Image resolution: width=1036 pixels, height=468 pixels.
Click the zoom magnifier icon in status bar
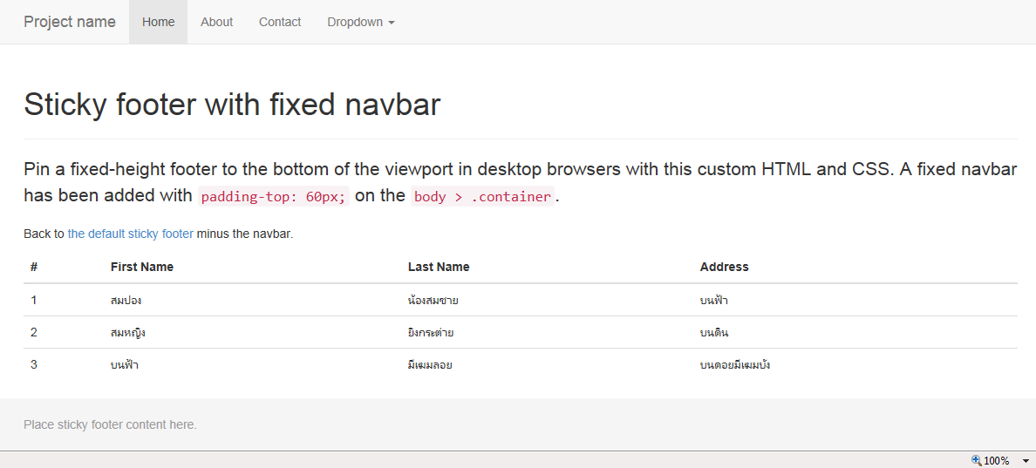click(976, 460)
